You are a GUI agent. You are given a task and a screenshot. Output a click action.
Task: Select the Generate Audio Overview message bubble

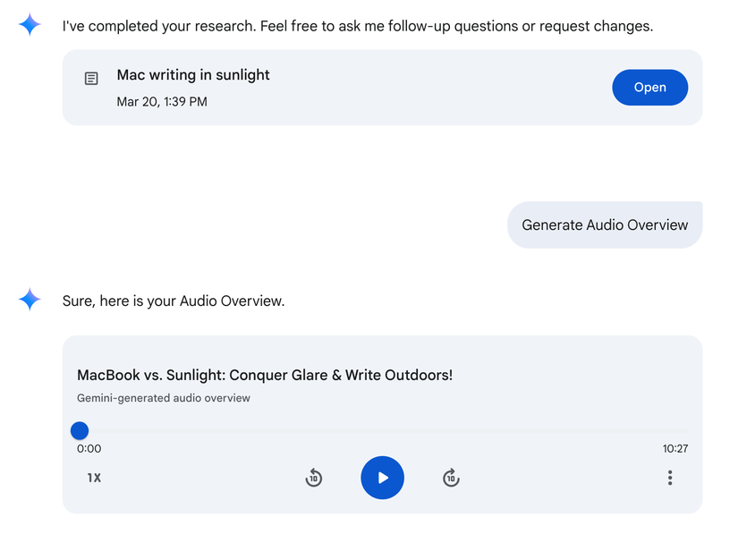pos(605,225)
